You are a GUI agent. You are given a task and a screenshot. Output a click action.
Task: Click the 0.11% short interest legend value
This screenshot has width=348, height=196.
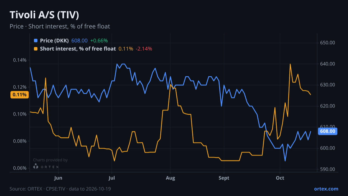[126, 49]
